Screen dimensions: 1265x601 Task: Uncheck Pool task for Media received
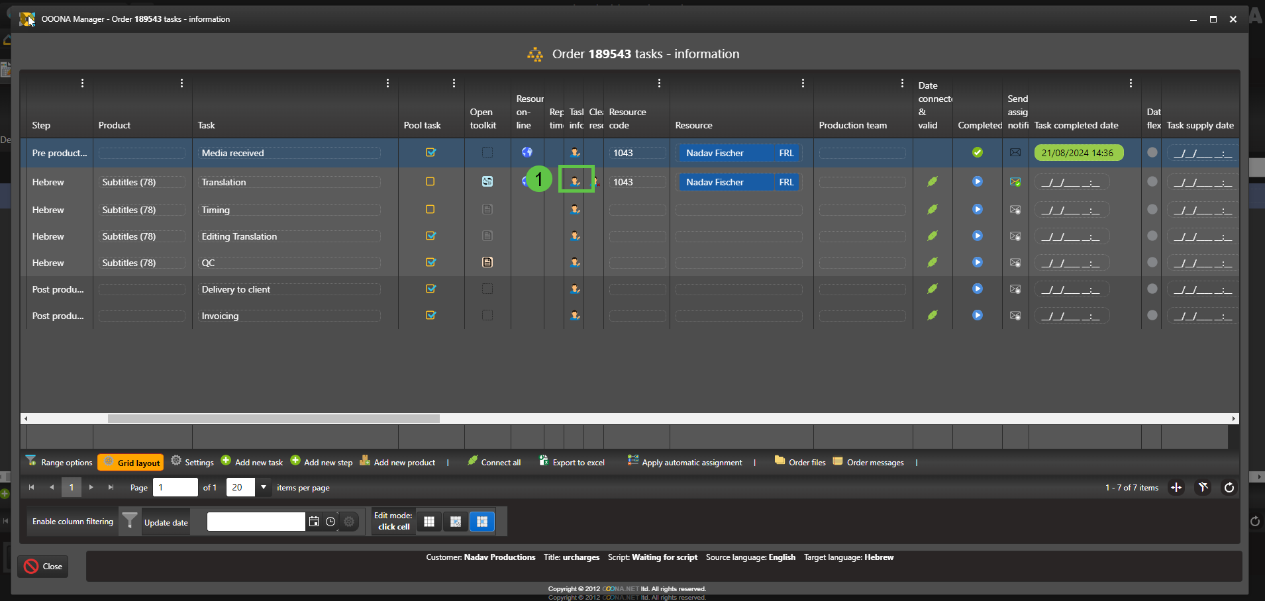[430, 153]
